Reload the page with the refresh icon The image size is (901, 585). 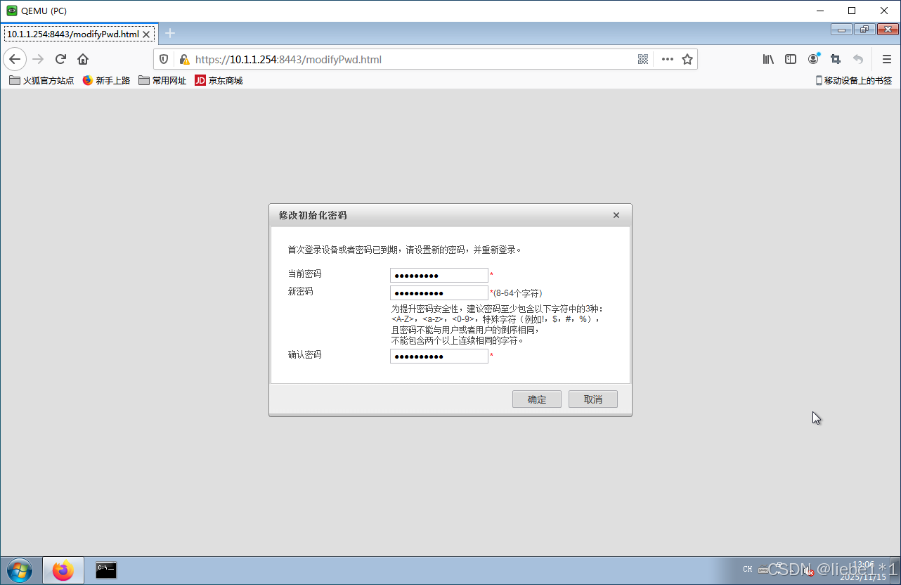(x=60, y=59)
